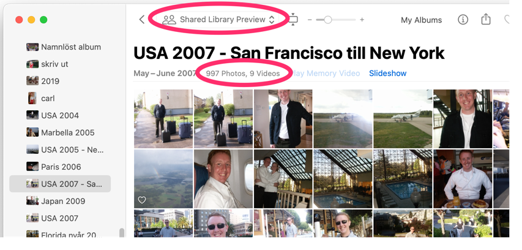Click the zoom in plus icon
Viewport: 522px width, 250px height.
click(x=362, y=20)
